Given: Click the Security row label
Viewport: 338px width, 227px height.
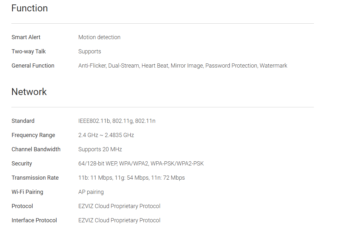Looking at the screenshot, I should (22, 164).
